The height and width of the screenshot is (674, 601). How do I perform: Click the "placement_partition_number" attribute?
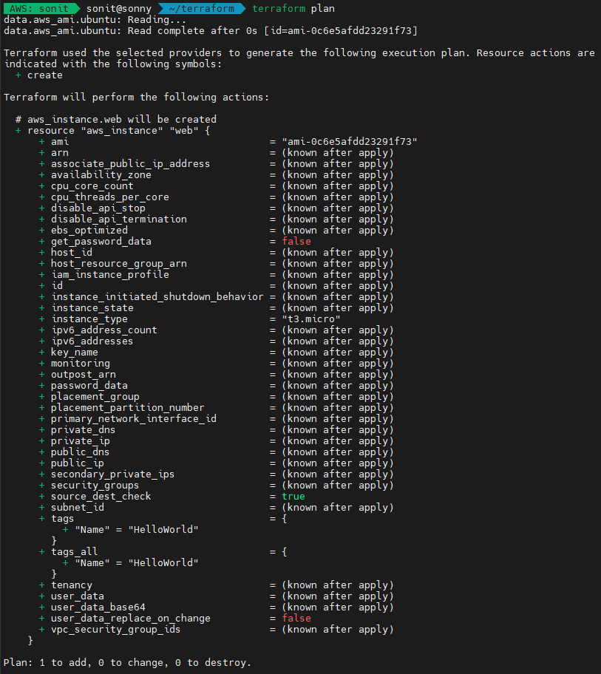(x=128, y=408)
